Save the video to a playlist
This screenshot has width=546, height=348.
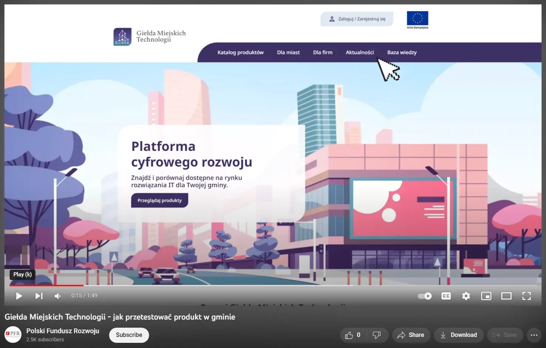(x=505, y=335)
